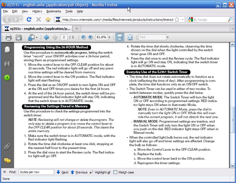236x183 pixels.
Task: Click the line "b. Replace the bulb."
Action: click(x=148, y=154)
